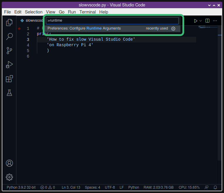224x193 pixels.
Task: Open the Explorer view in activity bar
Action: point(9,23)
